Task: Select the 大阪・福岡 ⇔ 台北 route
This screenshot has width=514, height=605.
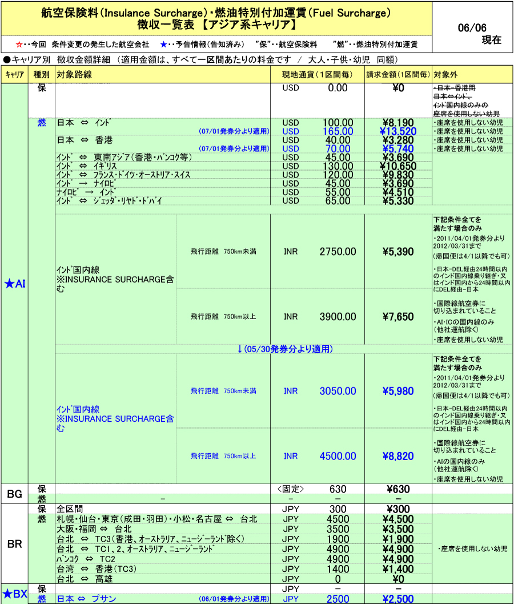Action: point(94,529)
